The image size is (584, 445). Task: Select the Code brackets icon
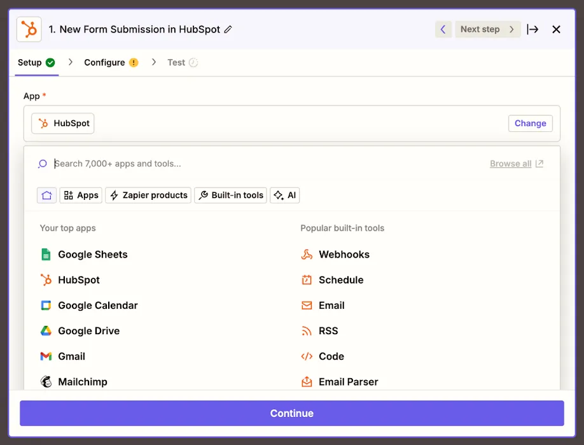pos(307,357)
